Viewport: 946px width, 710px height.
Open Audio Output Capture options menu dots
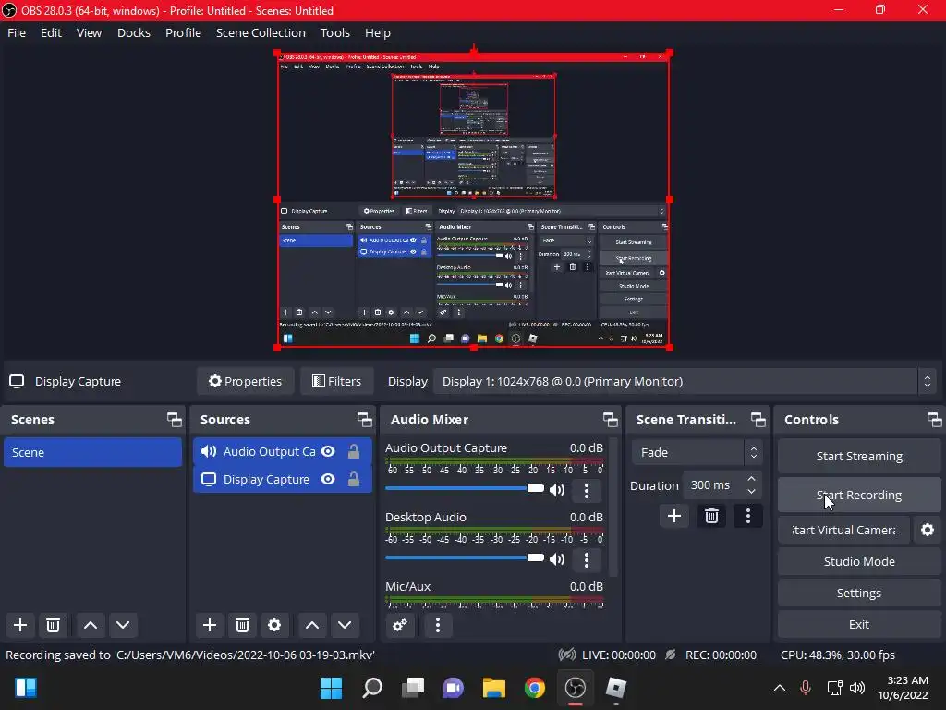tap(587, 490)
